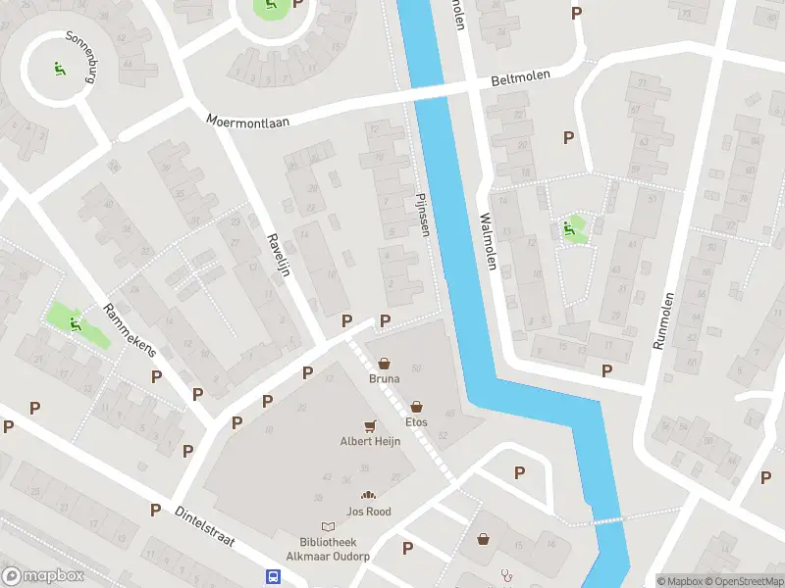
Task: Click the playground icon near Rammekens
Action: click(76, 324)
